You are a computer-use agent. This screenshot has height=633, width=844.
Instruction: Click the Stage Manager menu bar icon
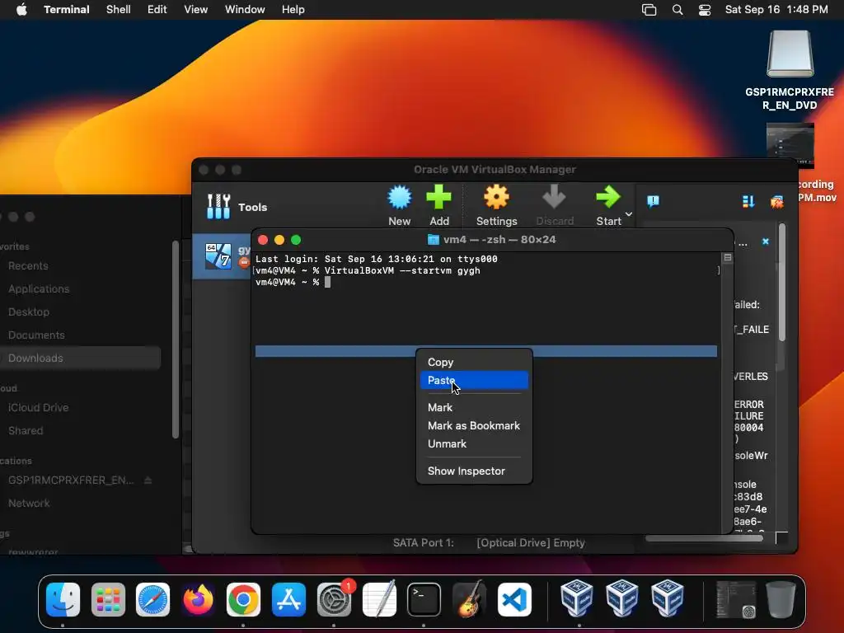point(649,10)
